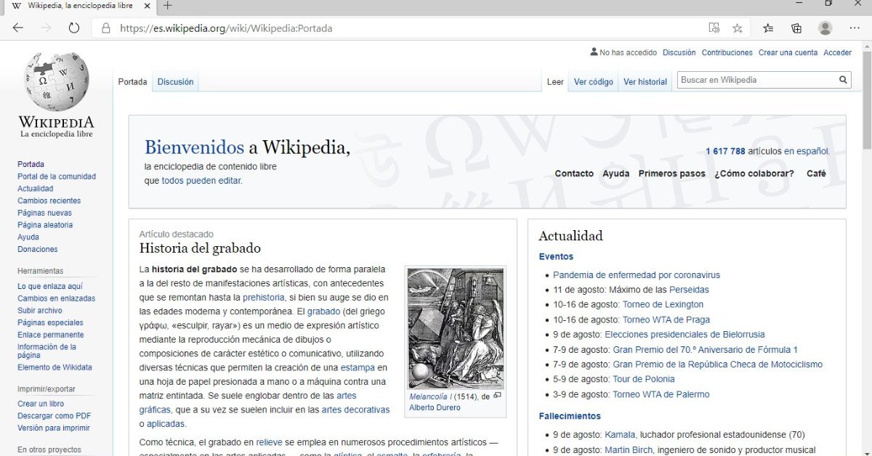872x456 pixels.
Task: Open a new browser tab with plus
Action: 168,6
